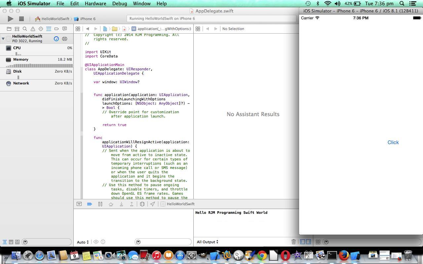Image resolution: width=423 pixels, height=264 pixels.
Task: Open the HelloWorldSwift scheme selector
Action: (x=52, y=19)
